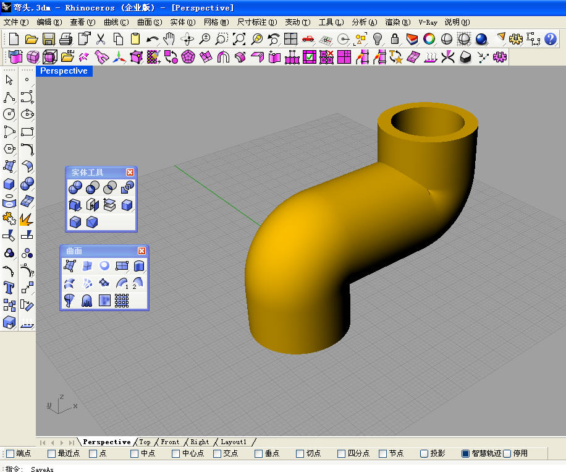Image resolution: width=566 pixels, height=472 pixels.
Task: Toggle the 停用 checkbox
Action: (507, 453)
